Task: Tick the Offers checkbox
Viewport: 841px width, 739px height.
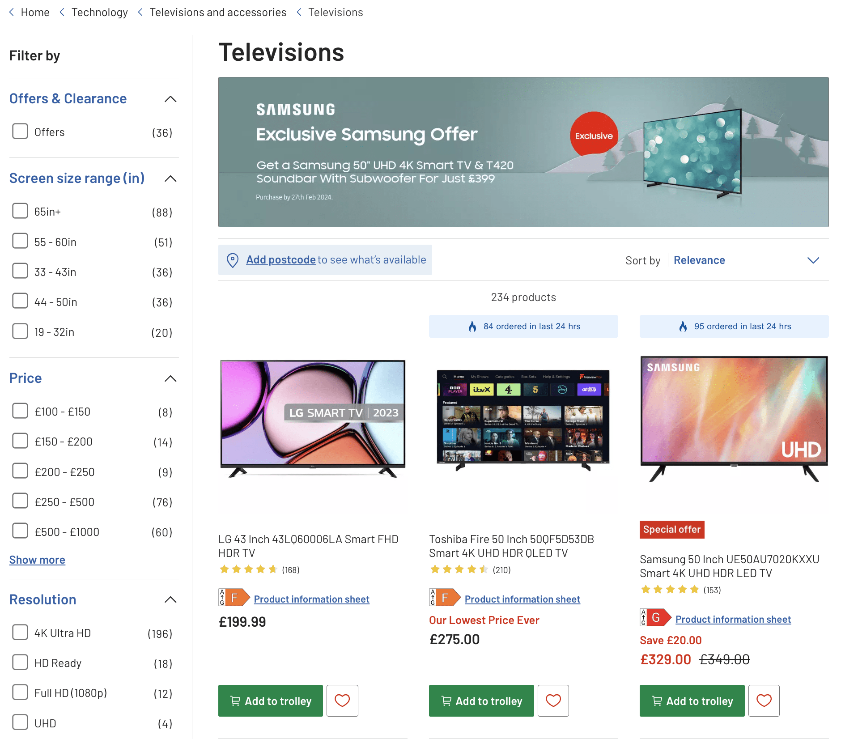Action: (x=20, y=132)
